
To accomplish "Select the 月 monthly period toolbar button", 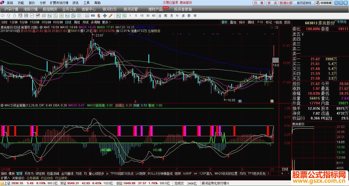I will [x=171, y=16].
